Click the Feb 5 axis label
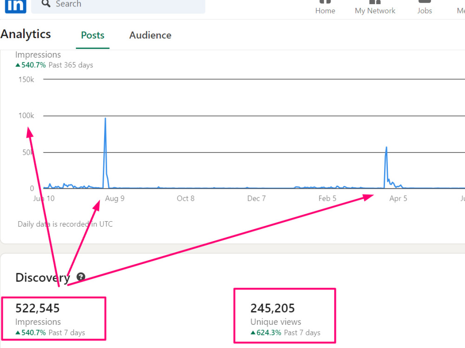Screen dimensions: 465x348 pyautogui.click(x=327, y=198)
